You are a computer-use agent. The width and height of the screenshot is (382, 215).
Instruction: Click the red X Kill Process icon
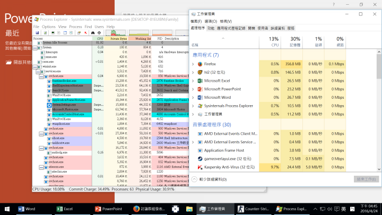[x=85, y=33]
